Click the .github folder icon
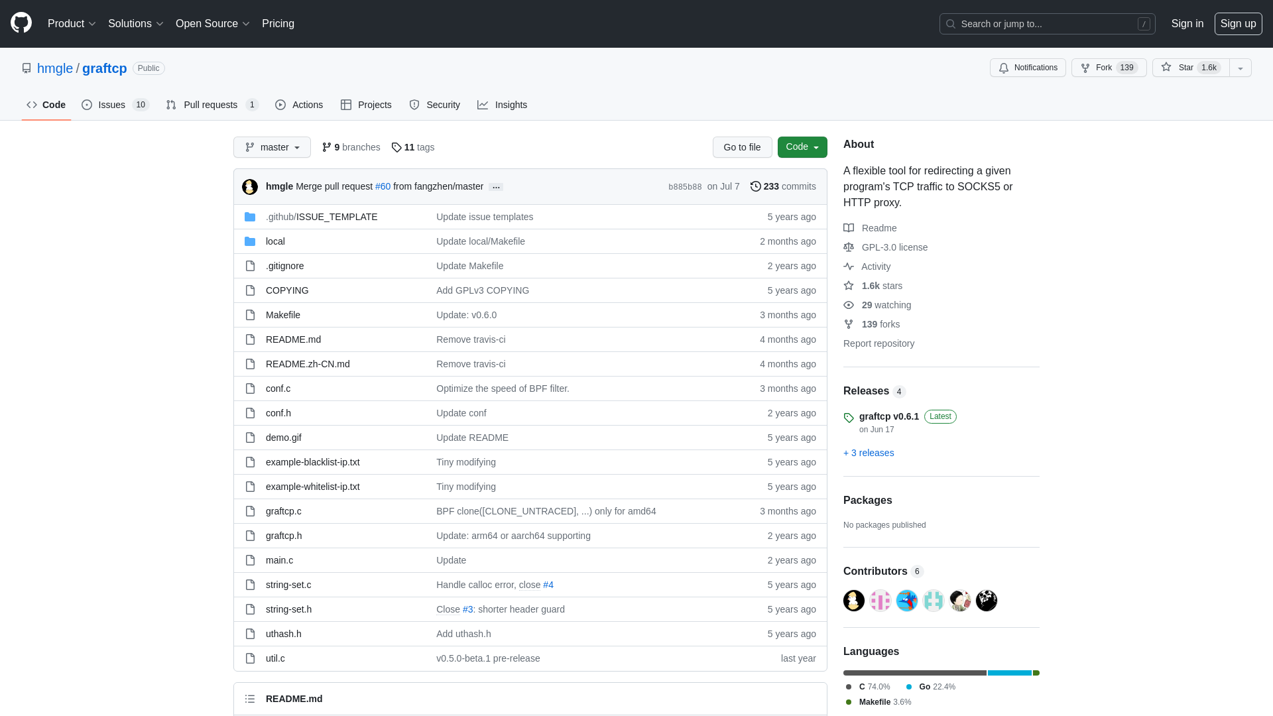 click(250, 217)
